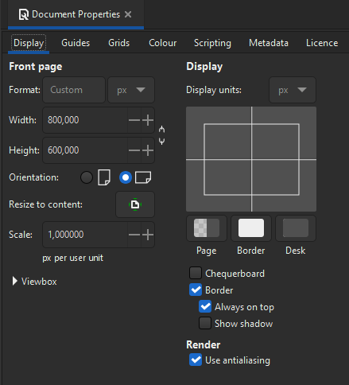Click the Resize to content page icon
Viewport: 349px width, 385px height.
pyautogui.click(x=135, y=204)
